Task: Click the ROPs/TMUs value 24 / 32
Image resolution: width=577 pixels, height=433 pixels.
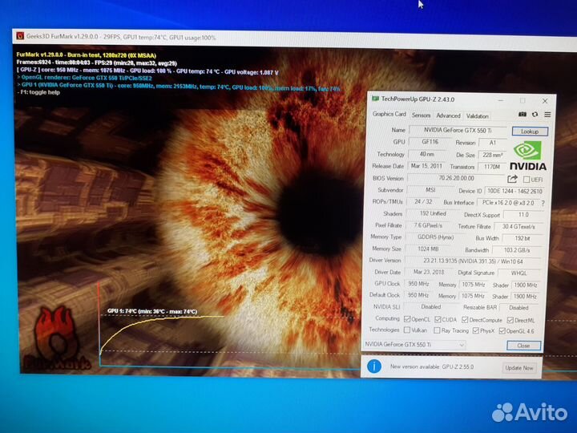Action: pyautogui.click(x=423, y=202)
